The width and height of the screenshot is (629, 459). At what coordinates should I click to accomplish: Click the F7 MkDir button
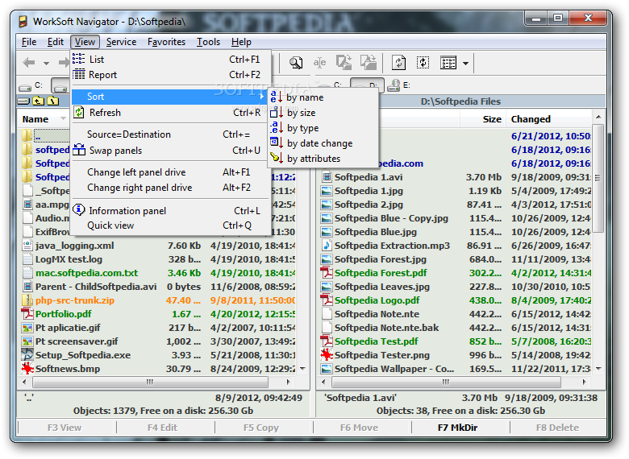pyautogui.click(x=458, y=428)
